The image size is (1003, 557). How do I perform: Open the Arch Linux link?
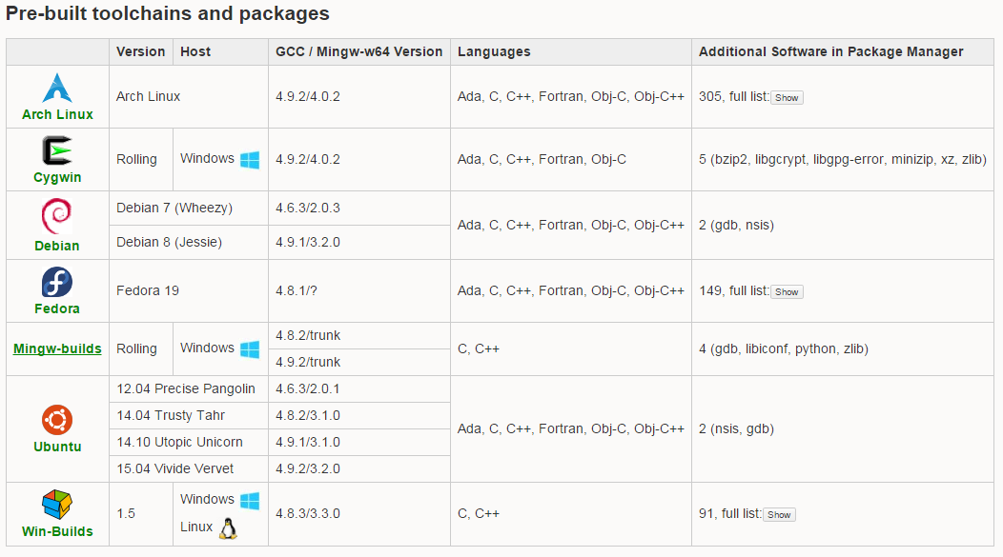pyautogui.click(x=57, y=114)
